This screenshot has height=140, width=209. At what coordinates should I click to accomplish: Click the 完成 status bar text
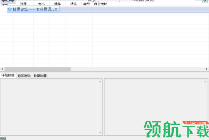[x=3, y=138]
